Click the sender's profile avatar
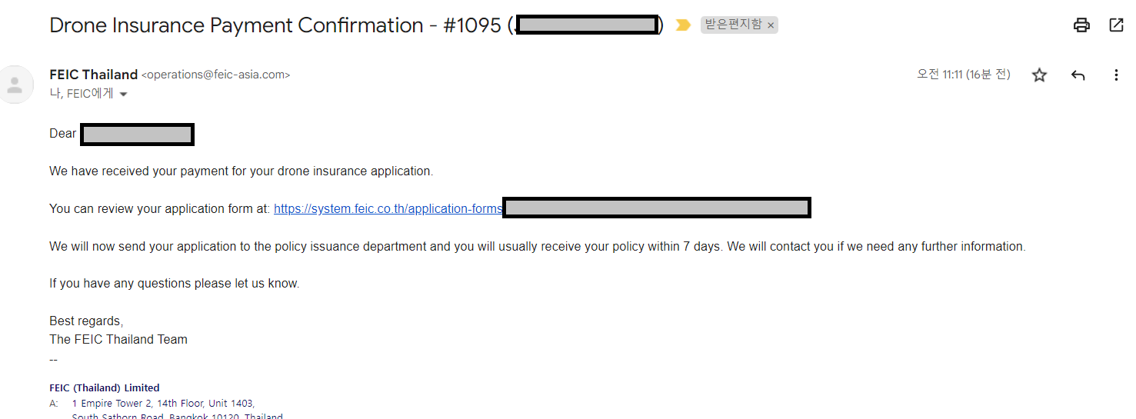The image size is (1136, 419). pyautogui.click(x=15, y=85)
